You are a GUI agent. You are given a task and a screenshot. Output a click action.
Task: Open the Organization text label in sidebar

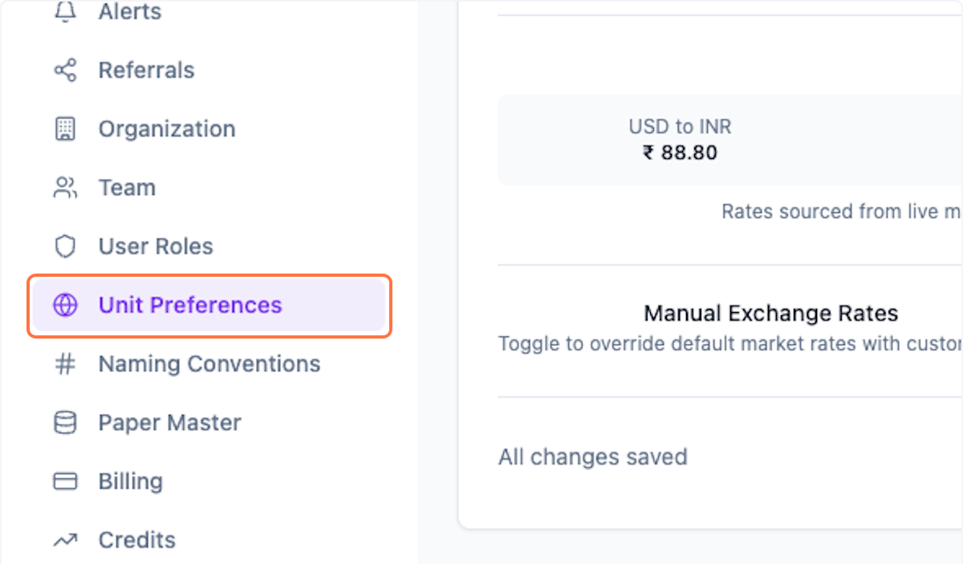tap(167, 129)
